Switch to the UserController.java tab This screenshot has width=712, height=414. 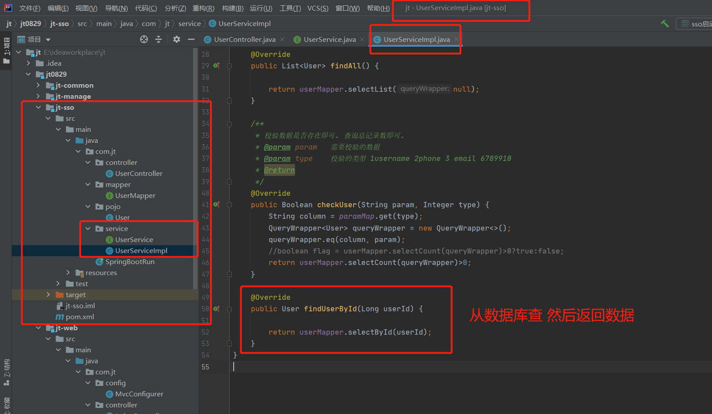[245, 39]
